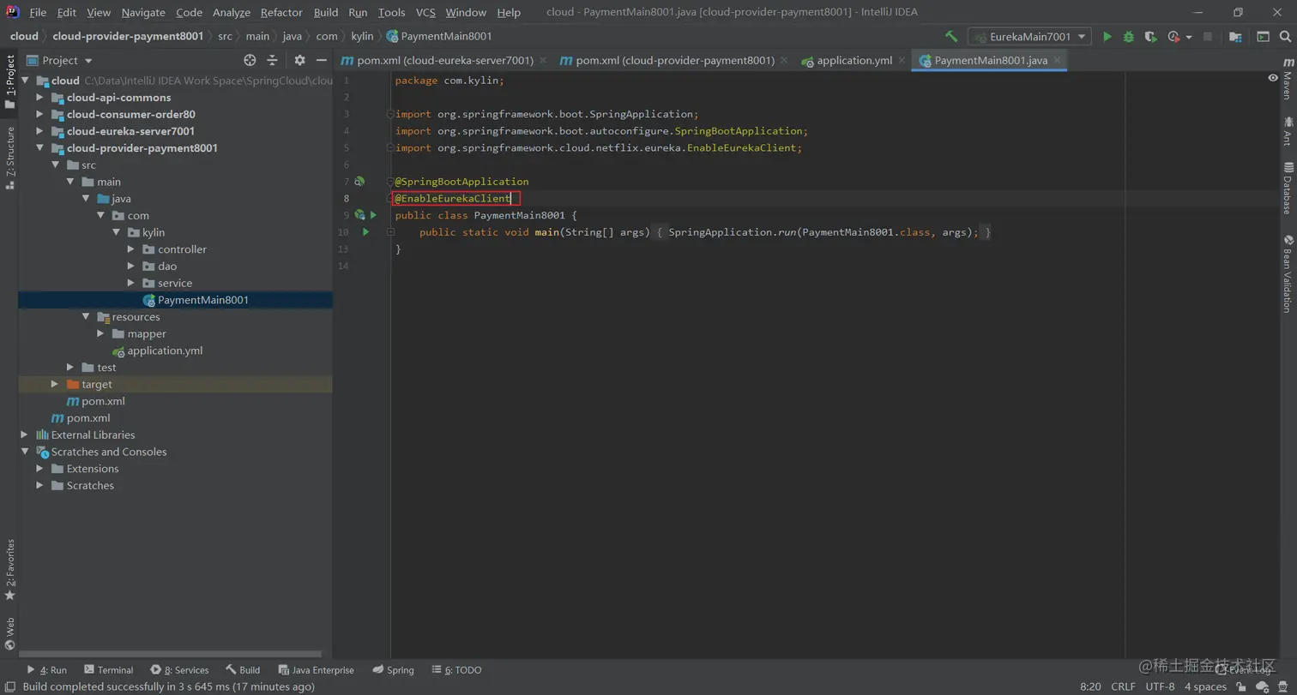Open the Ant side panel
The image size is (1297, 695).
pyautogui.click(x=1287, y=130)
